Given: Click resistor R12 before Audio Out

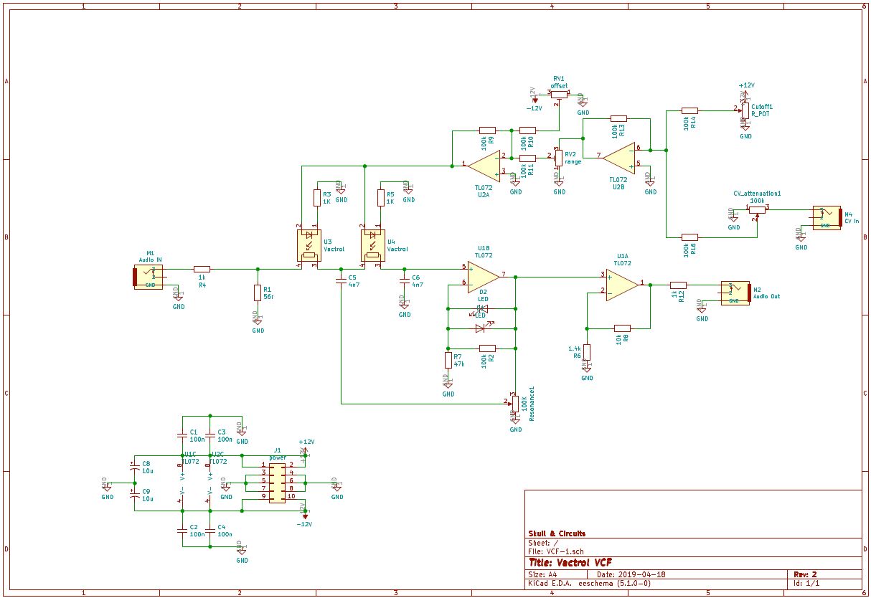Looking at the screenshot, I should 678,285.
